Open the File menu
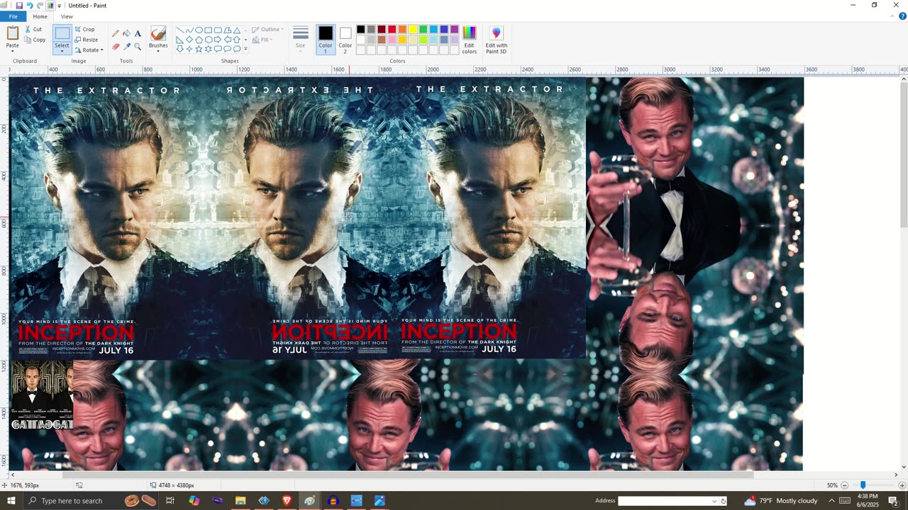The image size is (908, 510). (13, 16)
